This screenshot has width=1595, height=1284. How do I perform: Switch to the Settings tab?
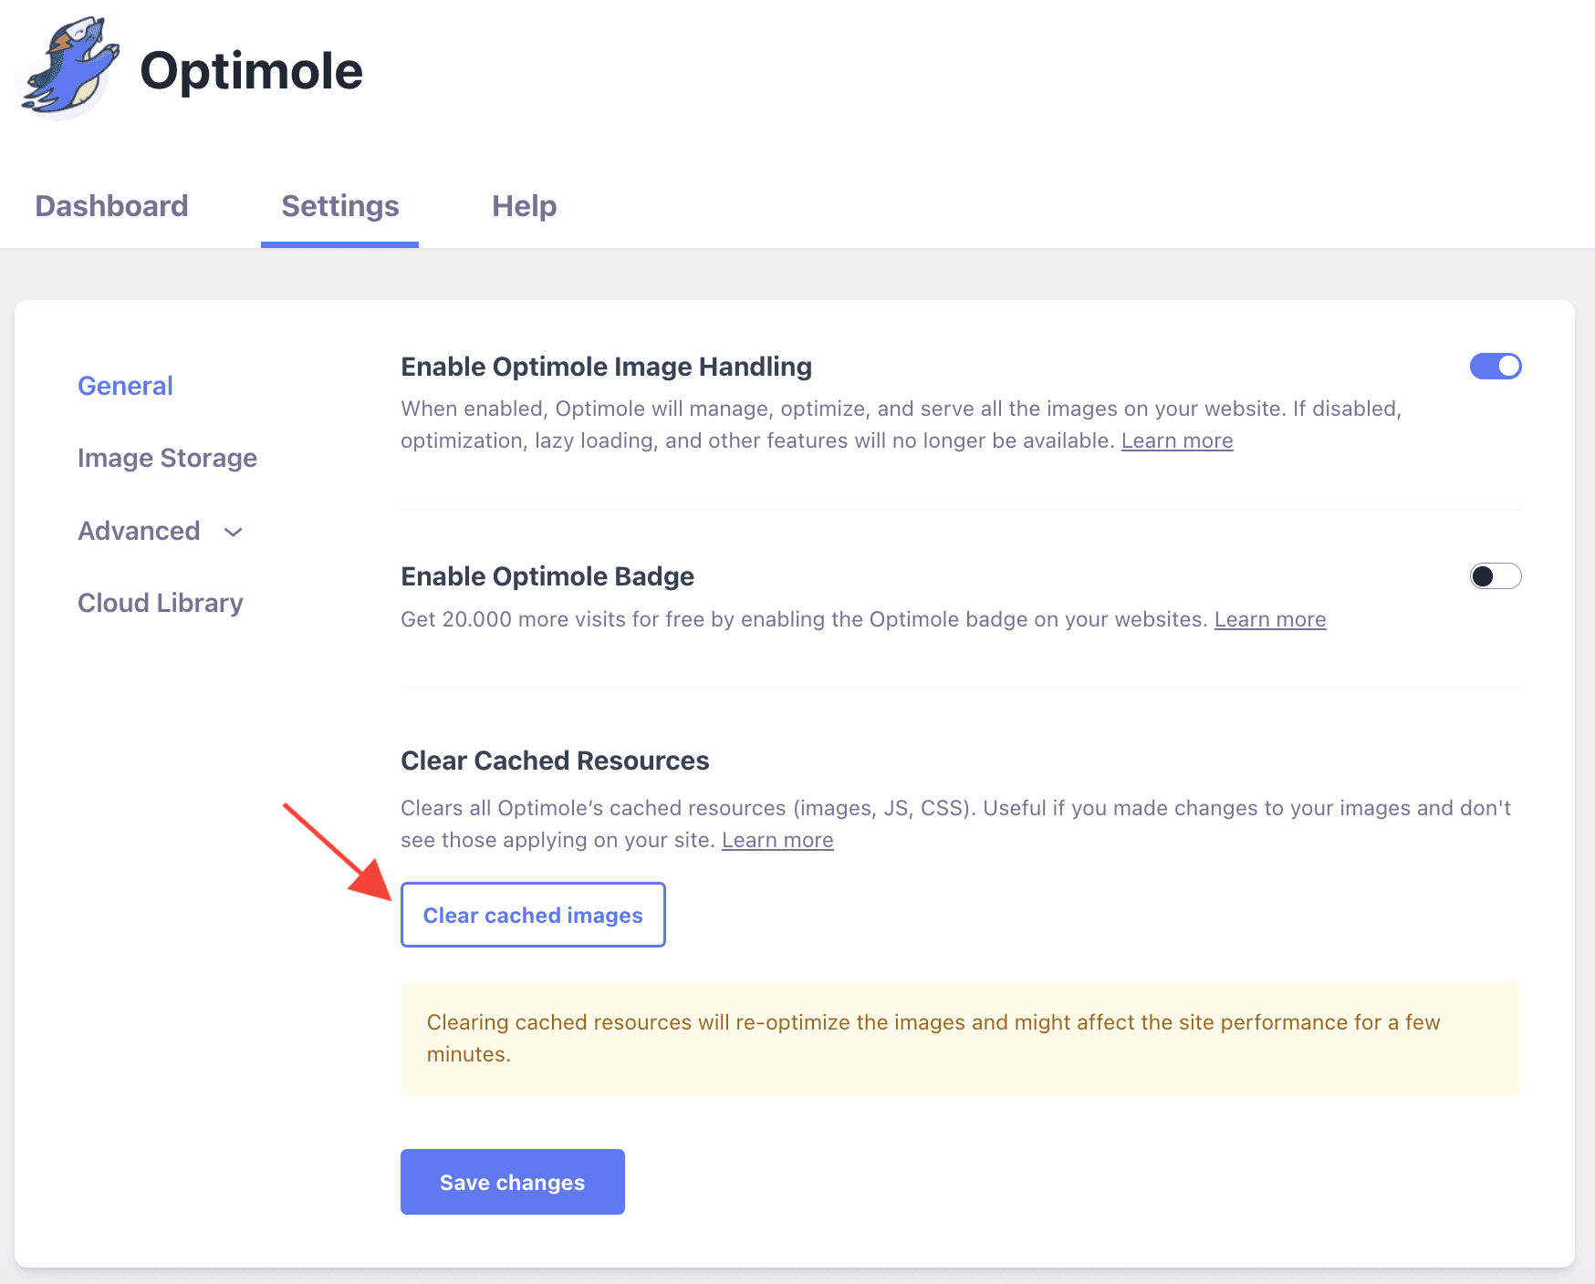coord(340,206)
